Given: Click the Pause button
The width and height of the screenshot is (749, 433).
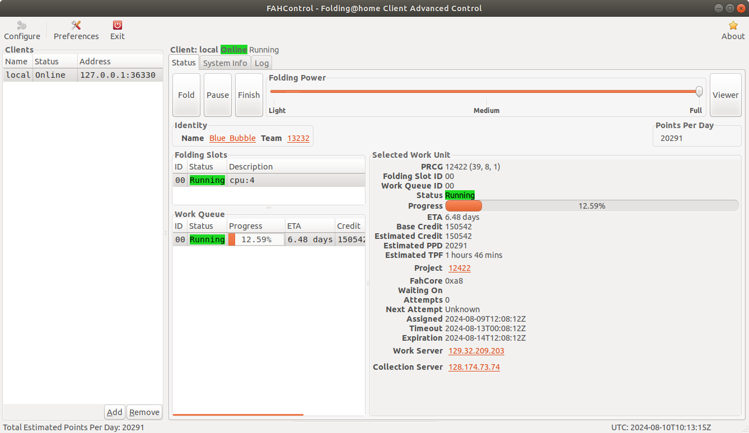Looking at the screenshot, I should point(218,95).
